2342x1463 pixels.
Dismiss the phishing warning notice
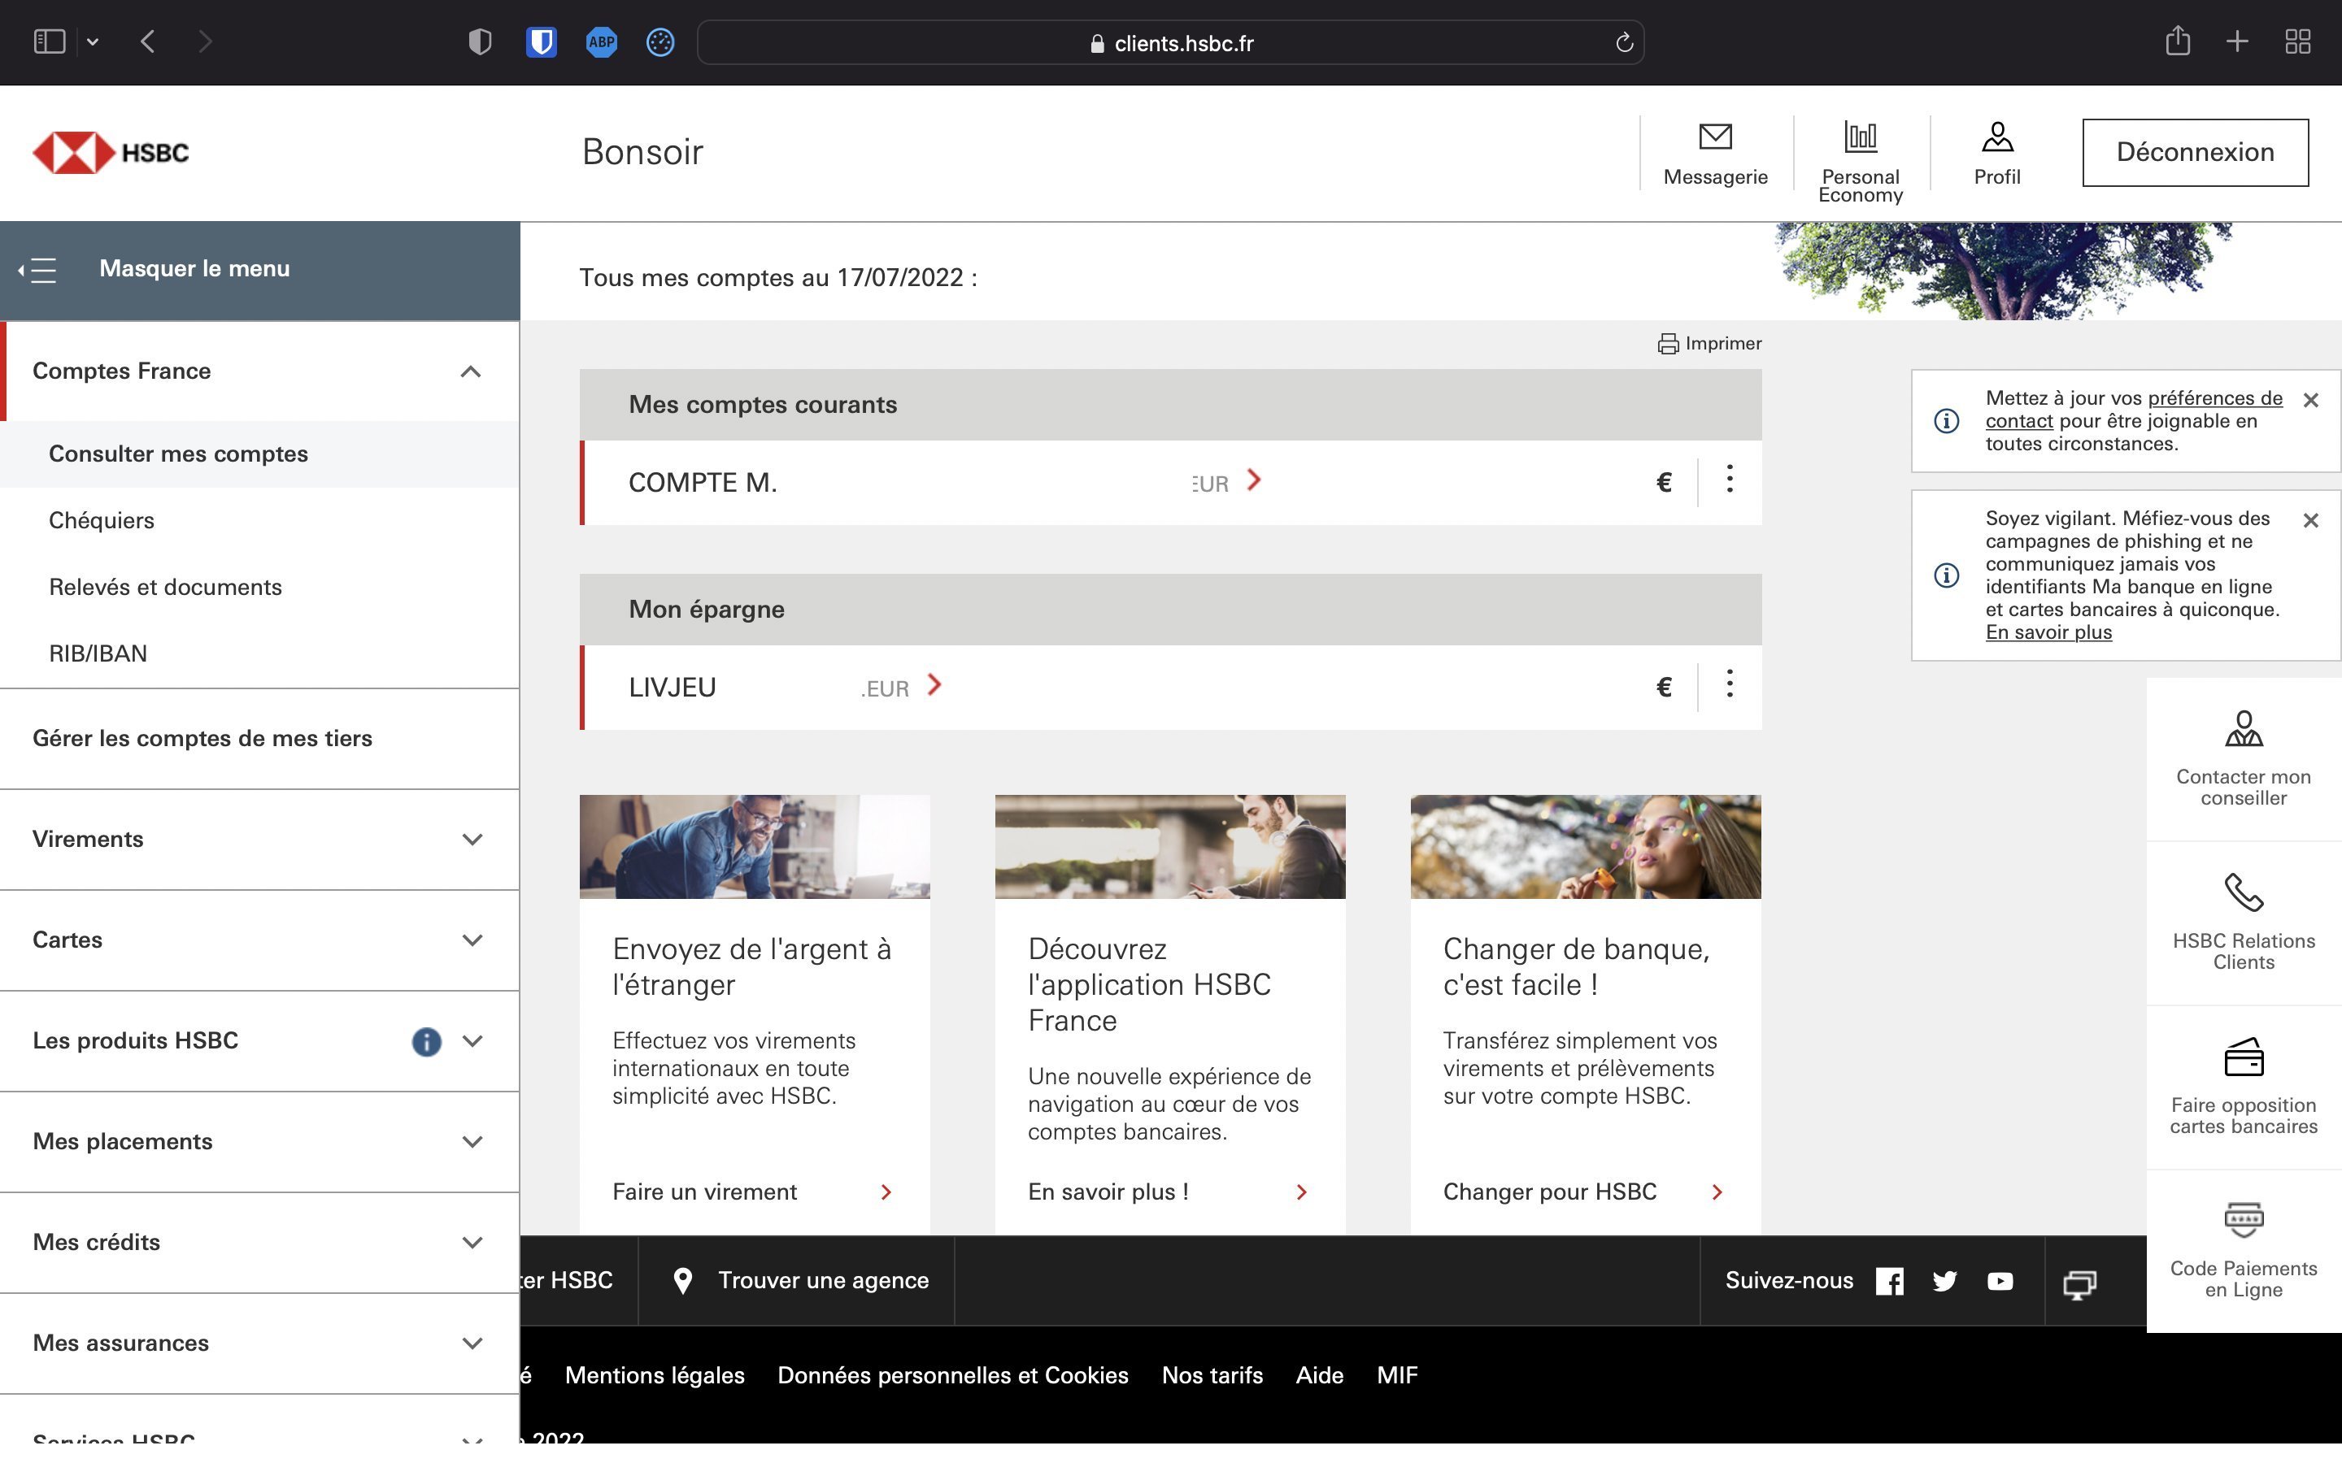click(2311, 520)
